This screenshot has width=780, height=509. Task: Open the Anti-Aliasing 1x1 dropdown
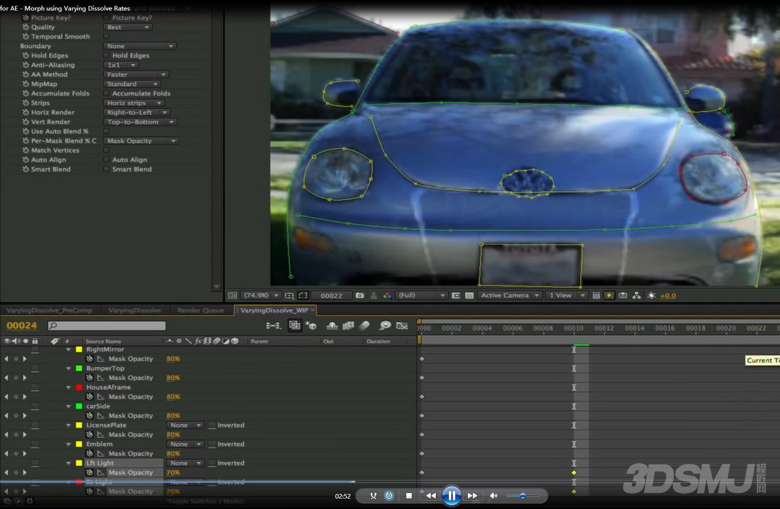click(x=121, y=65)
